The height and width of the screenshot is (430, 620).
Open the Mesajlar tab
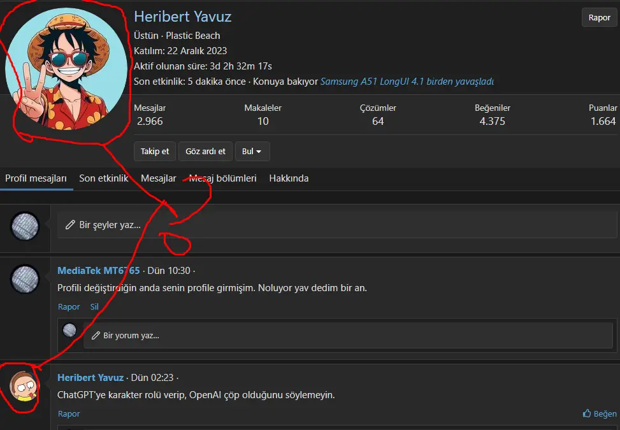coord(159,178)
